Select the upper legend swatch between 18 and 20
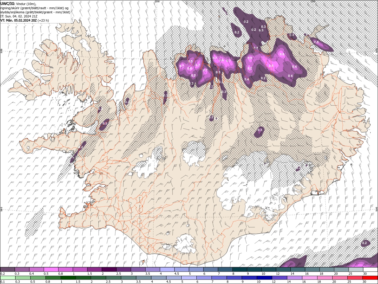The width and height of the screenshot is (378, 284). pyautogui.click(x=326, y=270)
